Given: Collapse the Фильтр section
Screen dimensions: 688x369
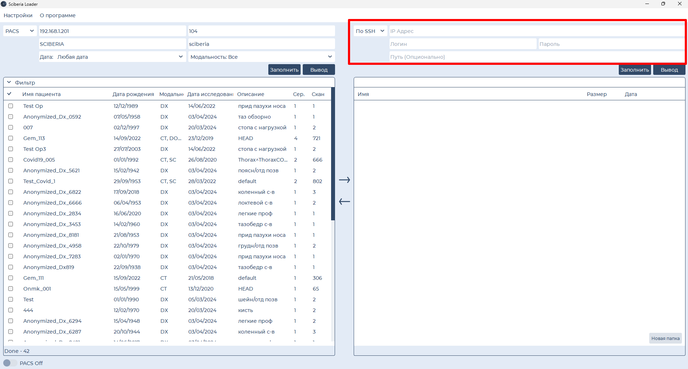Looking at the screenshot, I should click(x=9, y=82).
